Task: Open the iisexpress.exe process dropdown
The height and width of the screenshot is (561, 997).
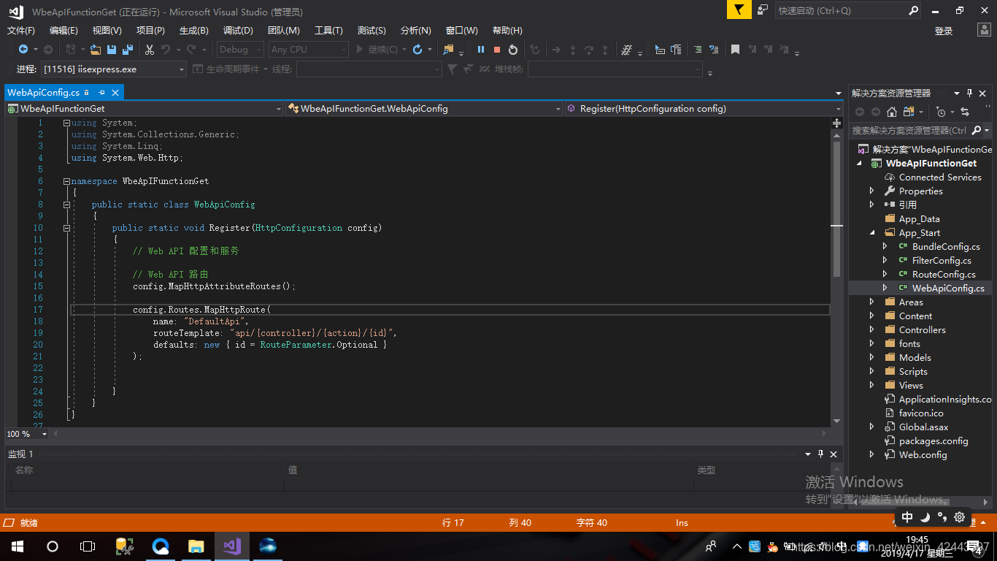Action: coord(113,69)
